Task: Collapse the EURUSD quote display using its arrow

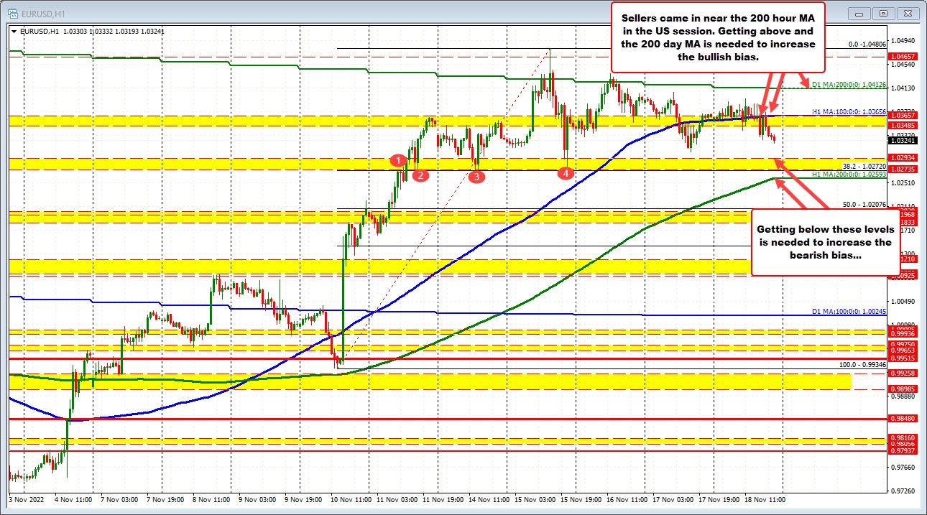Action: [12, 31]
